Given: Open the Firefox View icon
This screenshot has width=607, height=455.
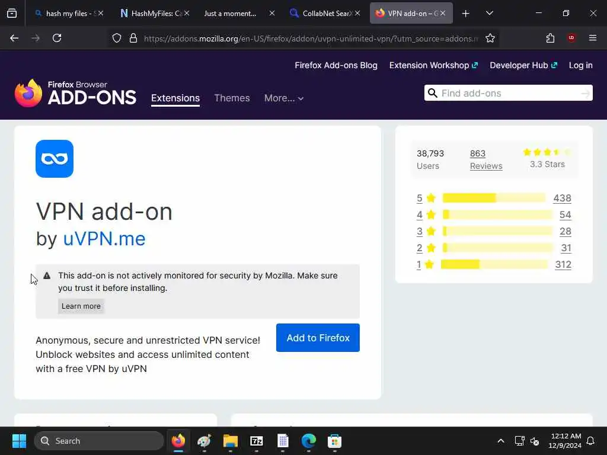Looking at the screenshot, I should point(12,14).
